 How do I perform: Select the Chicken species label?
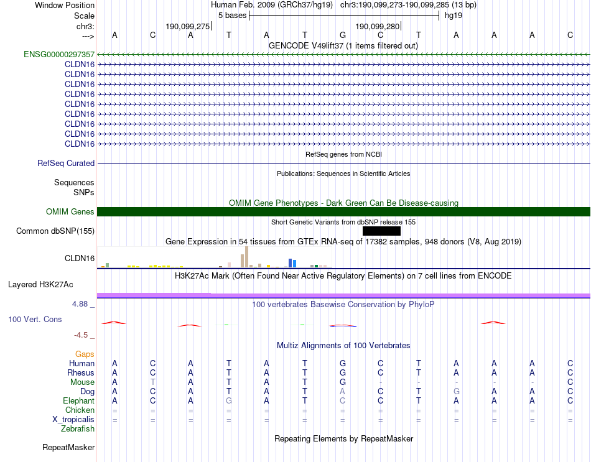click(80, 410)
